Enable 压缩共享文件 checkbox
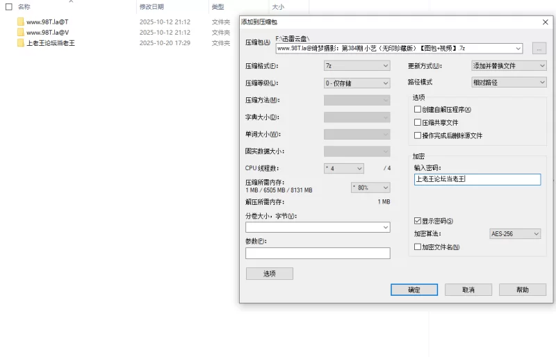Viewport: 556px width, 357px height. [x=418, y=122]
